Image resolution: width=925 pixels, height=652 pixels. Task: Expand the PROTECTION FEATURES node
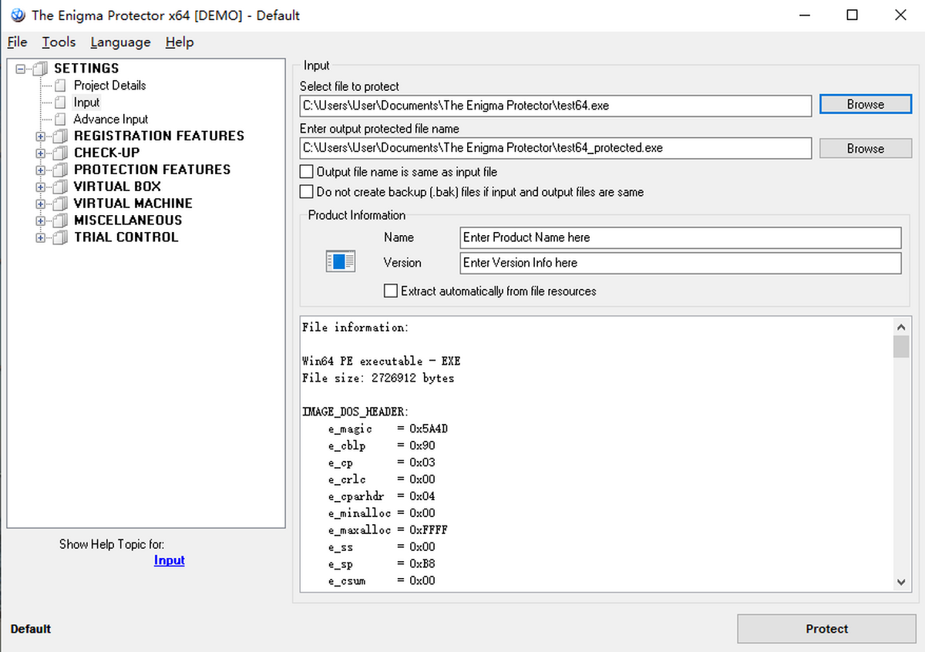(41, 170)
